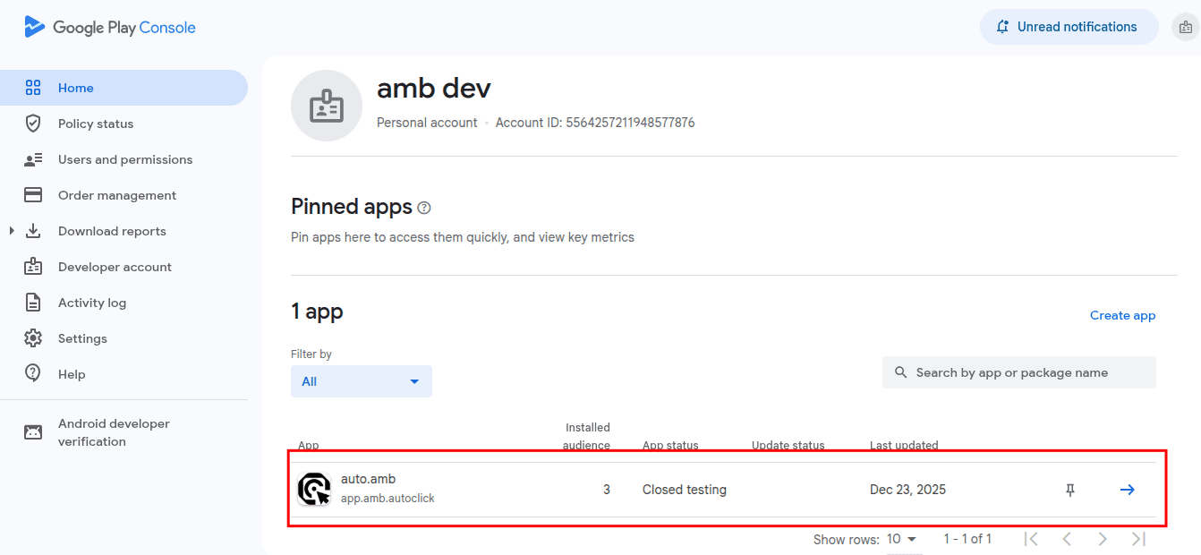Open auto.amb with the blue arrow
The width and height of the screenshot is (1201, 555).
1128,490
